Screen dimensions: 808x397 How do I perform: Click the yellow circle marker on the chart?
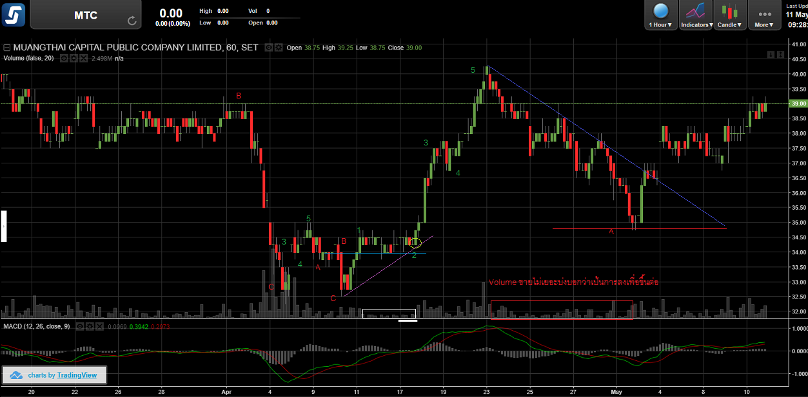pyautogui.click(x=415, y=243)
